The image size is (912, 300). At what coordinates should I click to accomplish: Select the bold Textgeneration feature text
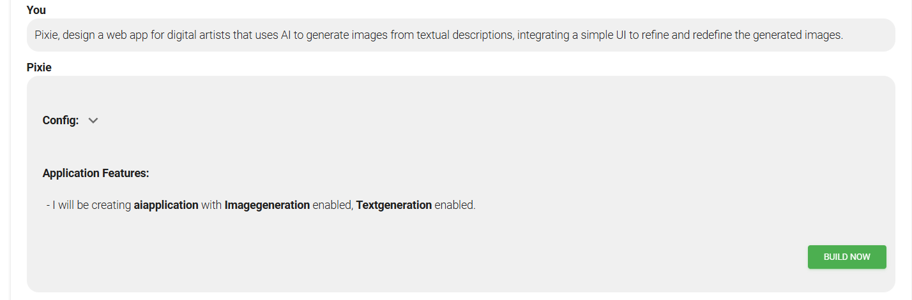click(x=394, y=205)
